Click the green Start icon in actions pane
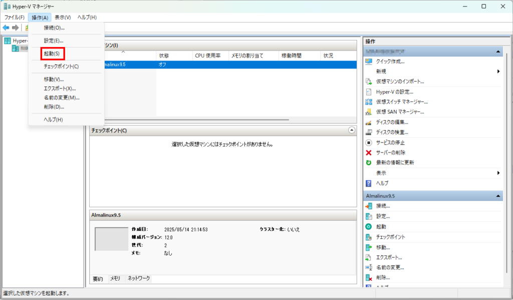 click(x=369, y=226)
